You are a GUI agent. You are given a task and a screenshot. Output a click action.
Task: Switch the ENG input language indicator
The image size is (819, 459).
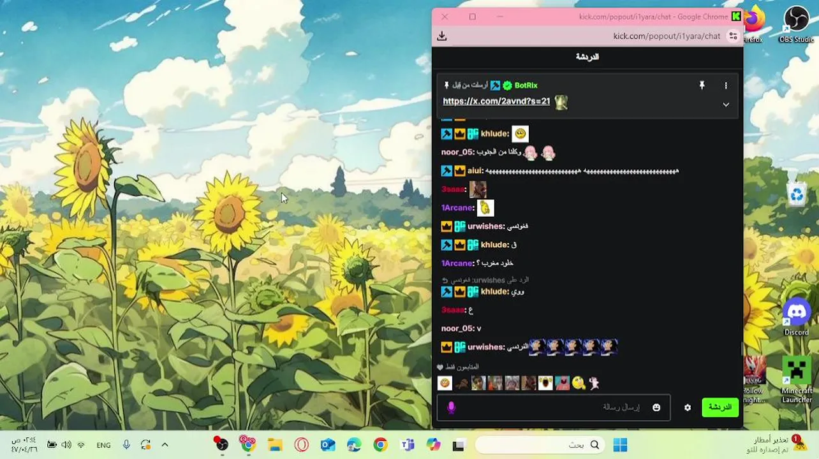[x=103, y=445]
